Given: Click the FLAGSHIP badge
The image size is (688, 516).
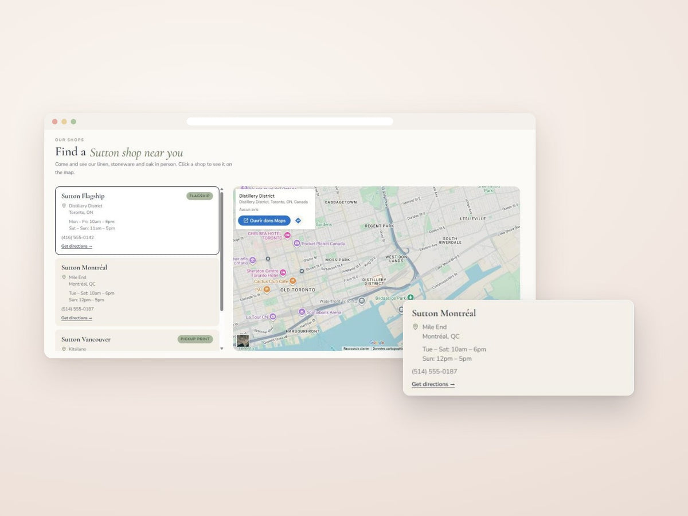Looking at the screenshot, I should point(200,196).
